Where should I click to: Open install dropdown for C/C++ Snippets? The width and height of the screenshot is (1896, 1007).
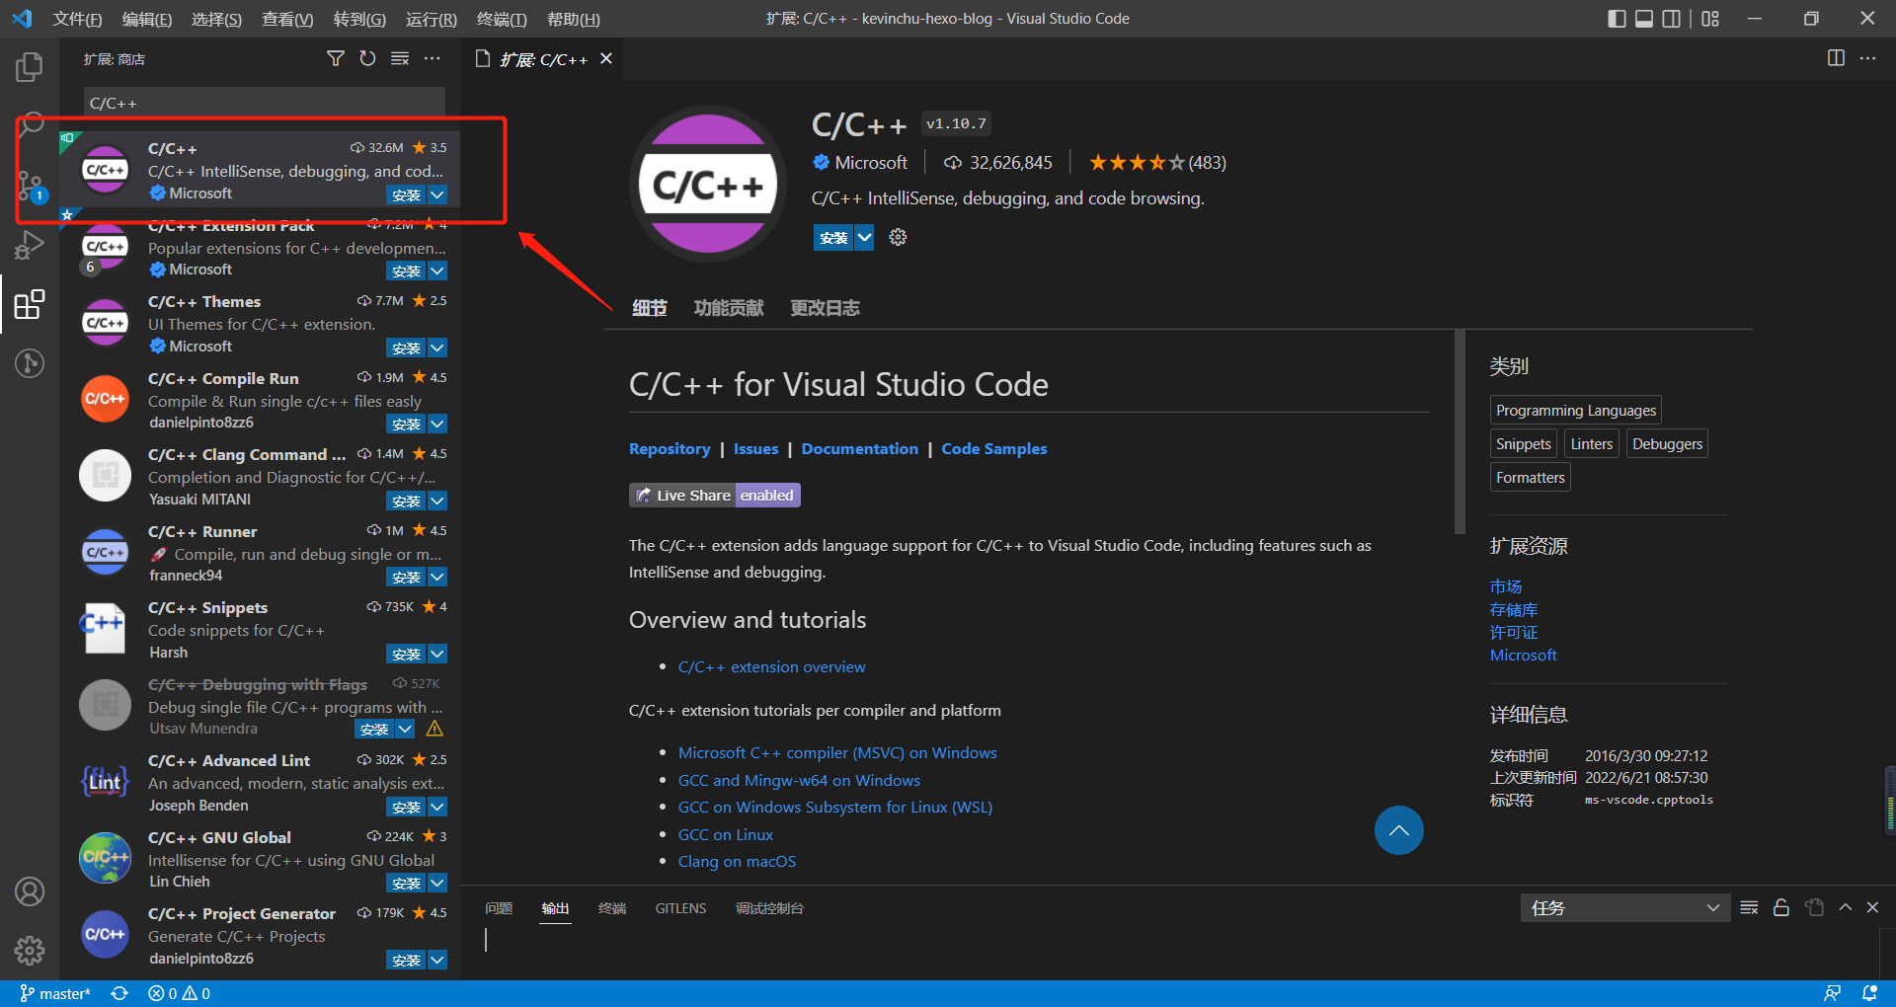tap(437, 654)
